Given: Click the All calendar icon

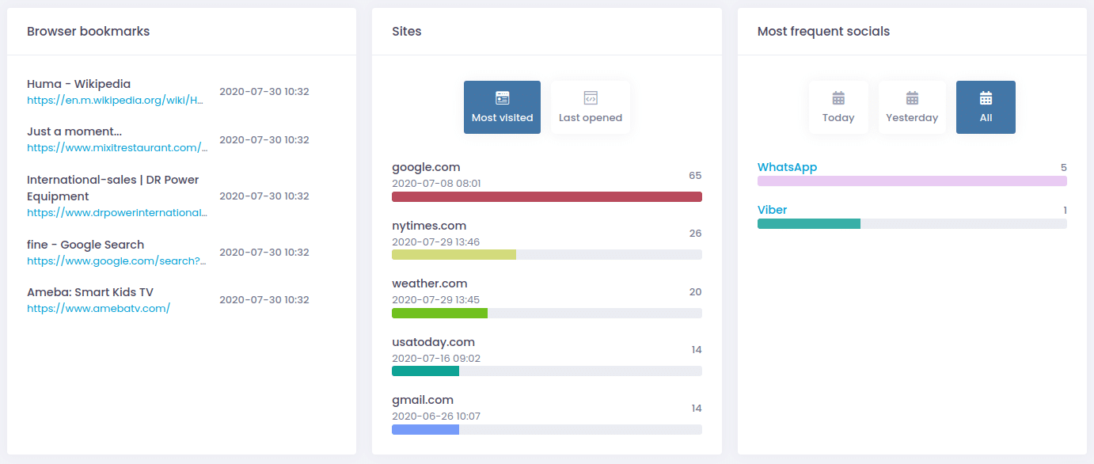Looking at the screenshot, I should tap(986, 98).
